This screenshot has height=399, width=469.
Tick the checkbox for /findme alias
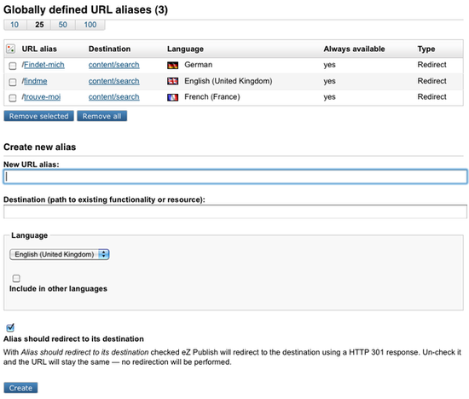[13, 82]
